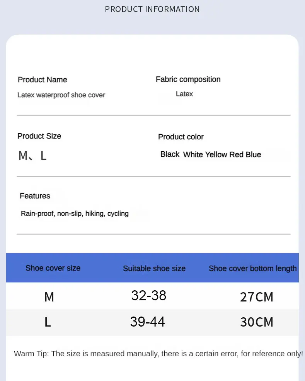
Task: Click the Suitable shoe size column header
Action: click(154, 269)
